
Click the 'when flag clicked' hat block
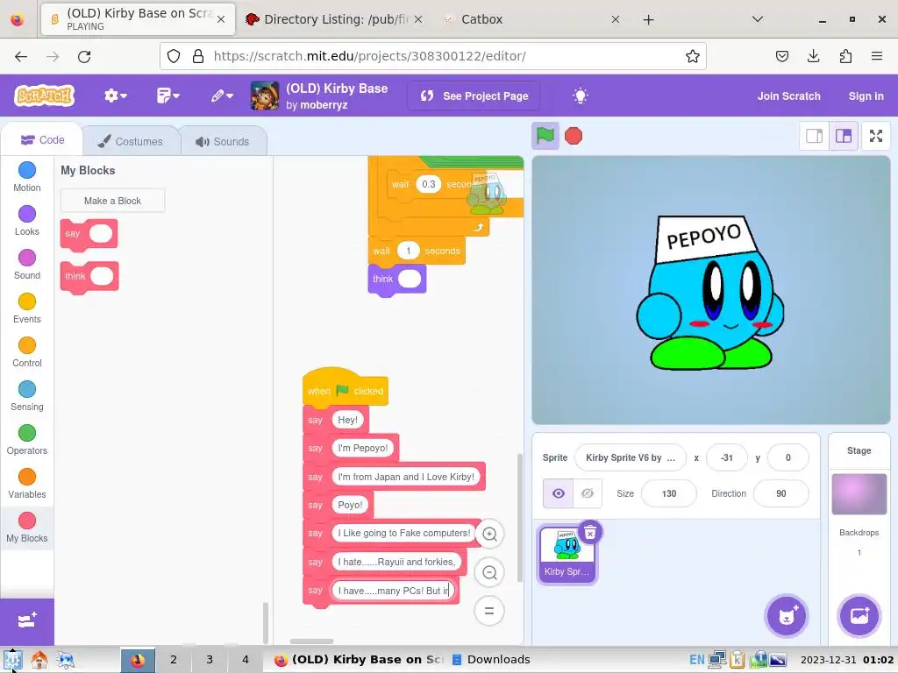346,387
